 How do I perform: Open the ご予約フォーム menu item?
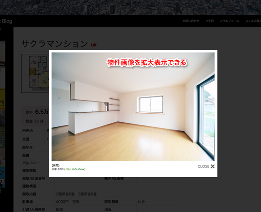point(229,21)
